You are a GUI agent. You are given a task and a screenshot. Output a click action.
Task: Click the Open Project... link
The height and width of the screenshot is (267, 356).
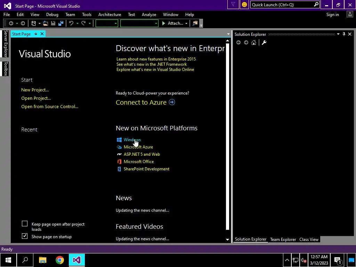click(36, 98)
